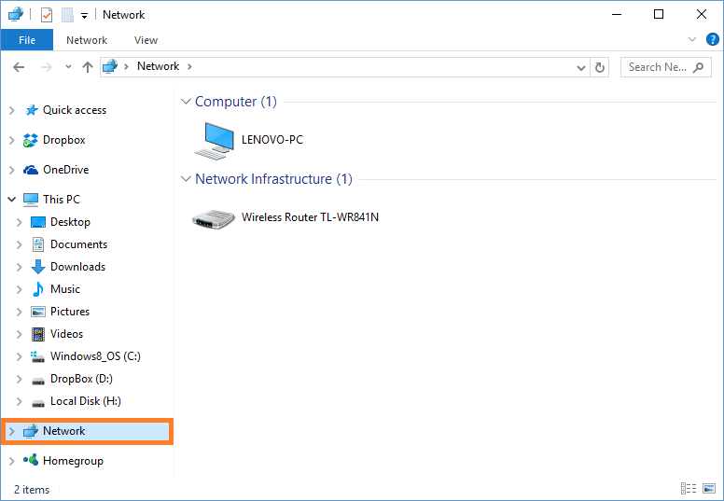Open the File menu tab
This screenshot has height=501, width=724.
pos(27,40)
